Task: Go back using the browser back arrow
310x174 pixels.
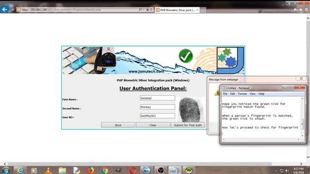Action: point(4,9)
